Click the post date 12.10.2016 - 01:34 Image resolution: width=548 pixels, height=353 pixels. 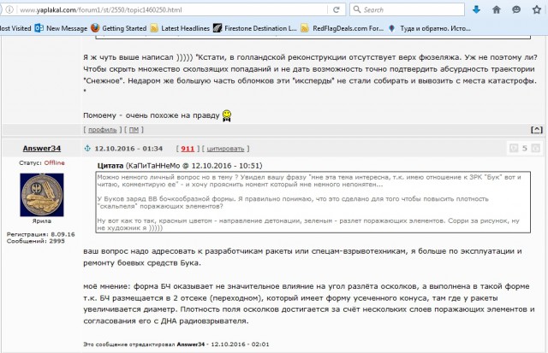tap(128, 149)
